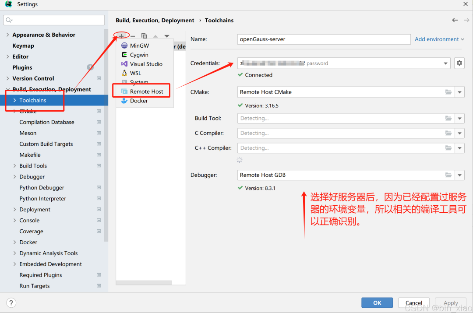
Task: Navigate back with left arrow
Action: click(x=455, y=20)
